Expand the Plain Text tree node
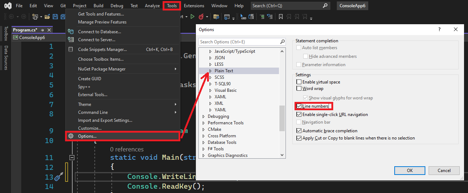This screenshot has width=468, height=193. click(211, 71)
